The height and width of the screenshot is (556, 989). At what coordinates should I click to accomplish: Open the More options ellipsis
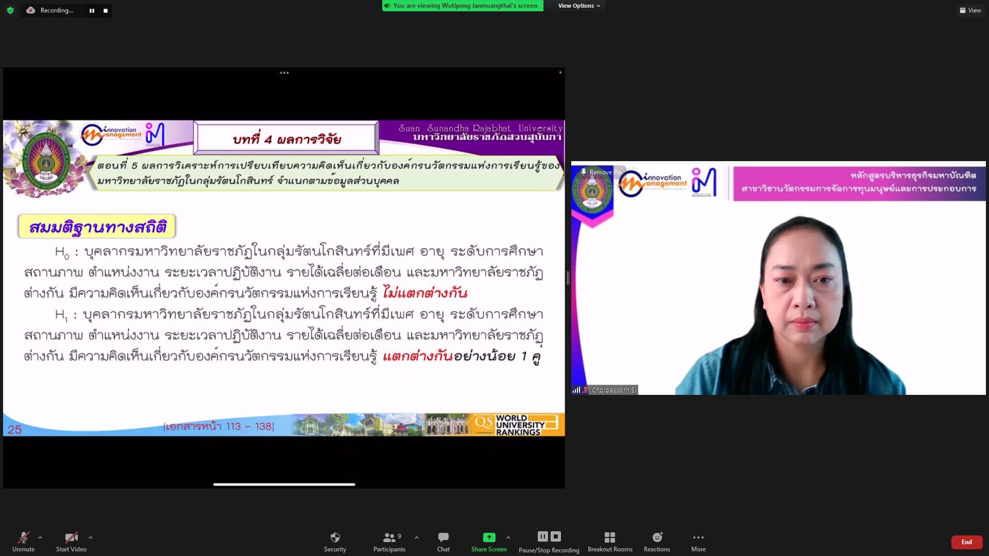tap(698, 538)
